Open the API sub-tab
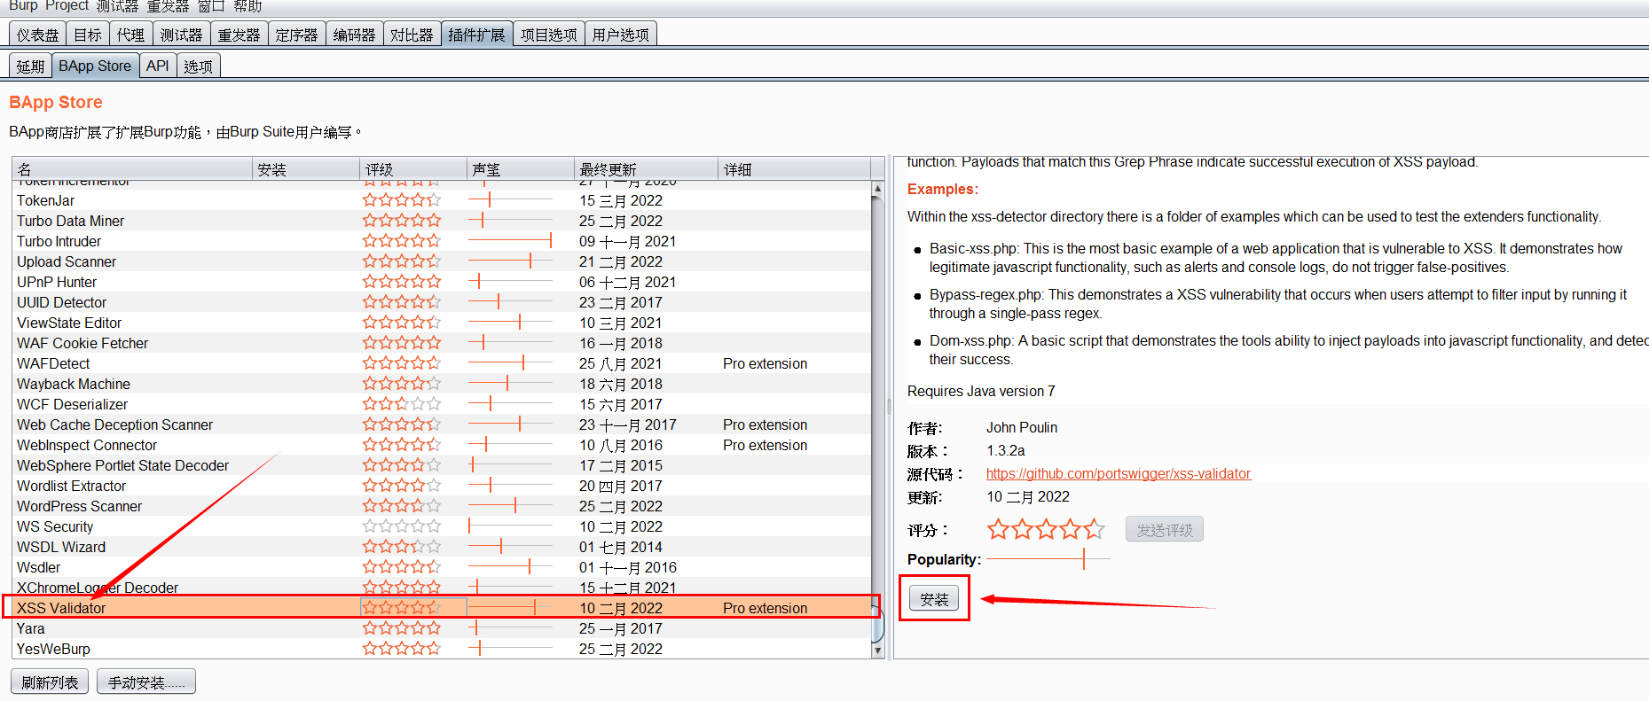Viewport: 1649px width, 701px height. click(x=158, y=66)
